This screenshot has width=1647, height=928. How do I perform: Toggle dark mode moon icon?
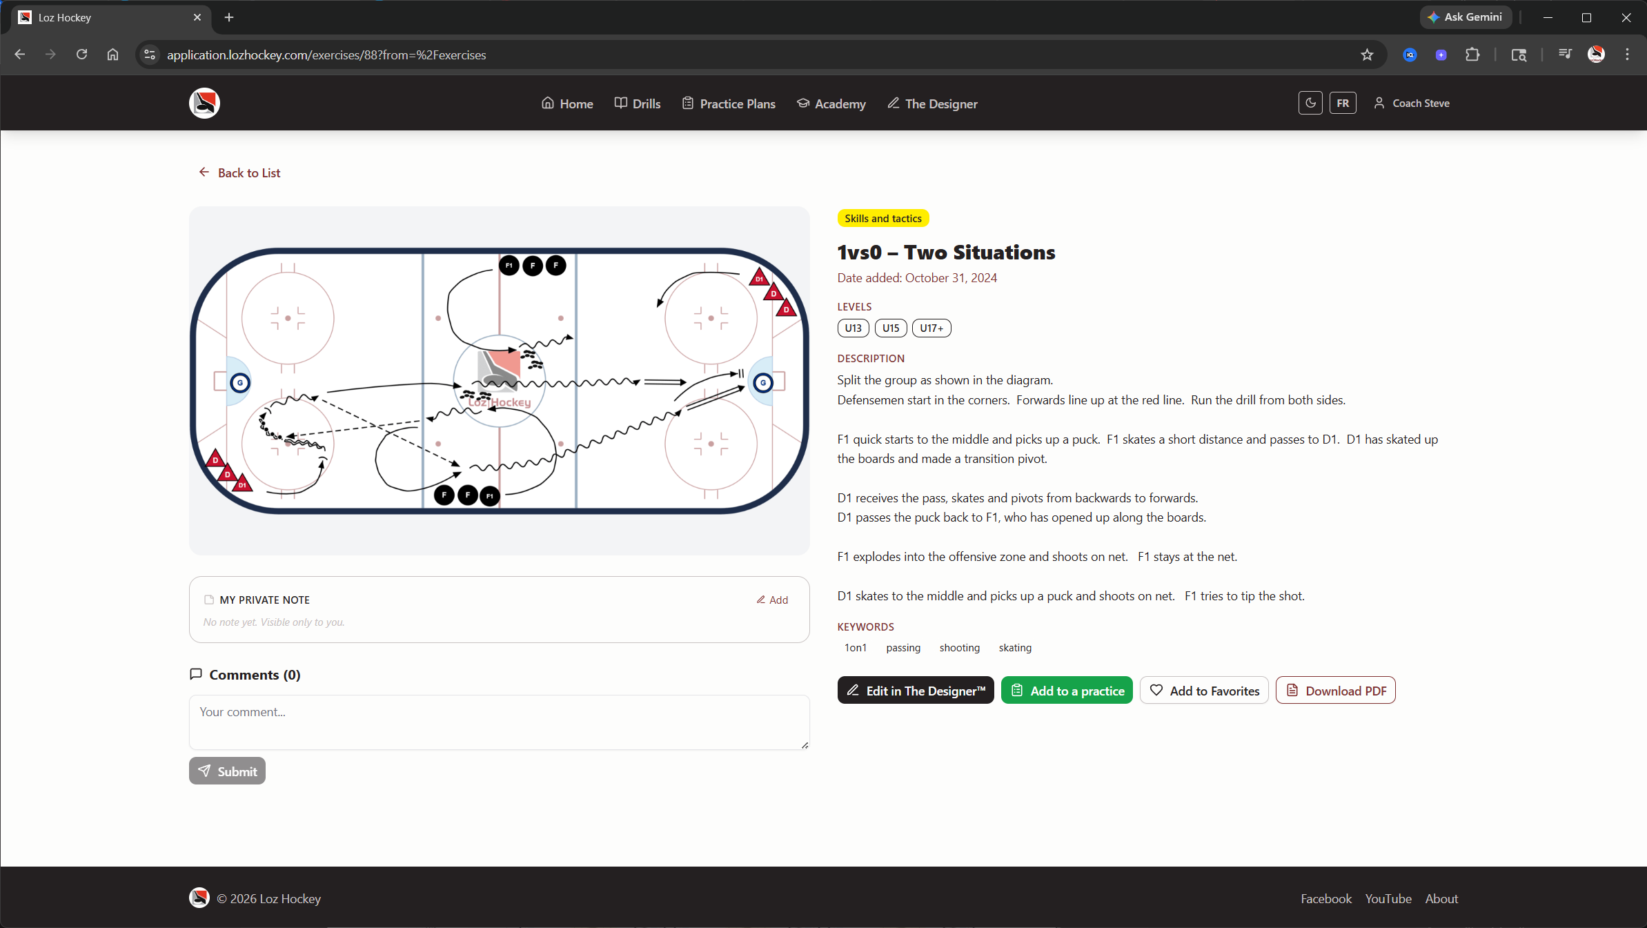[x=1310, y=103]
